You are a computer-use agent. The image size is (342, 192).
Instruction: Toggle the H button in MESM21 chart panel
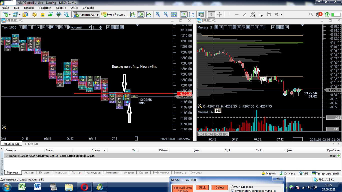(25, 27)
